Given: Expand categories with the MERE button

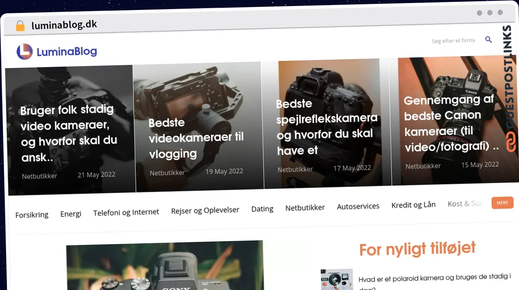Looking at the screenshot, I should (x=503, y=203).
